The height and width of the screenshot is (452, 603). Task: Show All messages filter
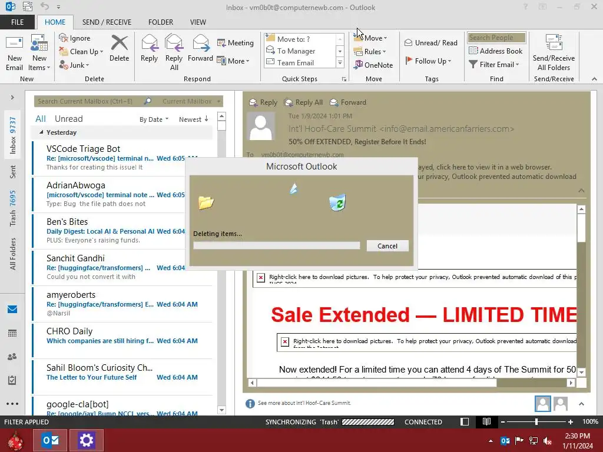pos(41,119)
